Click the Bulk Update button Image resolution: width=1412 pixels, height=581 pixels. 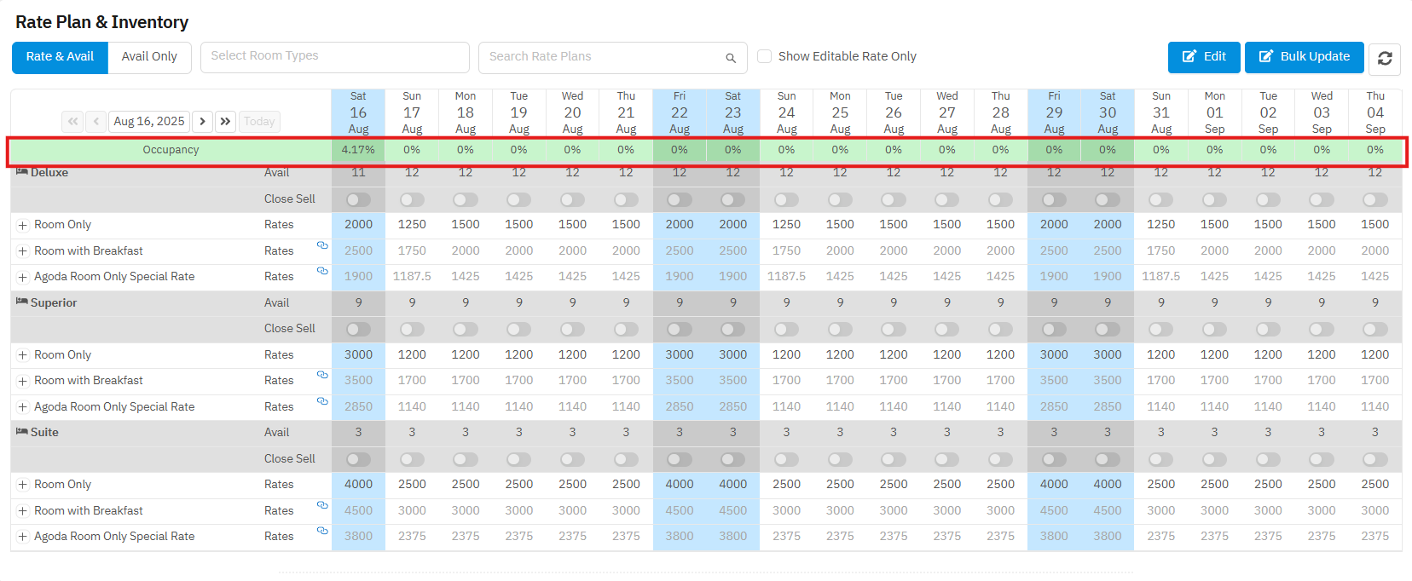(x=1304, y=57)
